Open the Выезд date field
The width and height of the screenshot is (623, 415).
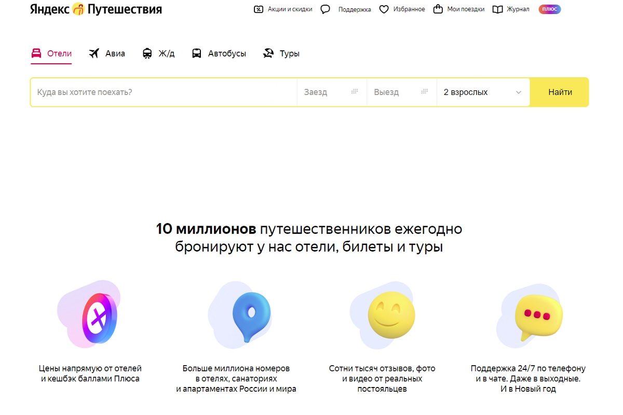(x=401, y=92)
